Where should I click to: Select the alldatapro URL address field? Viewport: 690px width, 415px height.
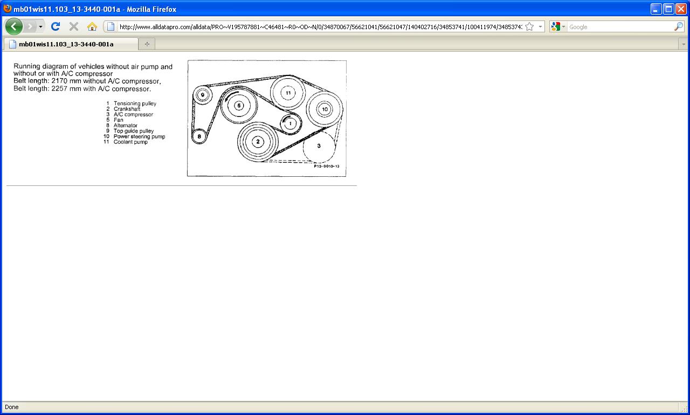320,27
